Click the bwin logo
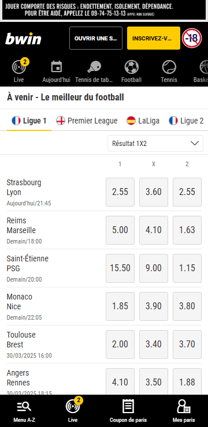 click(x=23, y=39)
